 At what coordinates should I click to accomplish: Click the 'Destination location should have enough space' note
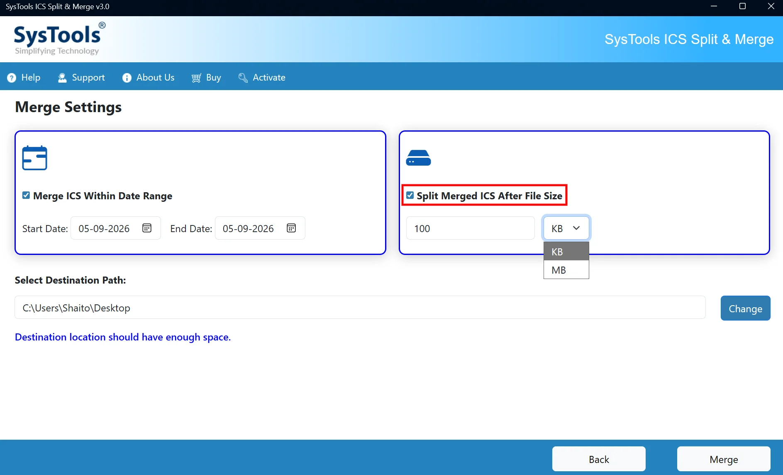point(123,337)
